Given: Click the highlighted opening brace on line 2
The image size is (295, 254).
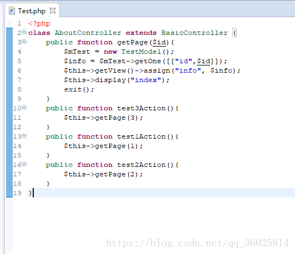Looking at the screenshot, I should pos(235,33).
